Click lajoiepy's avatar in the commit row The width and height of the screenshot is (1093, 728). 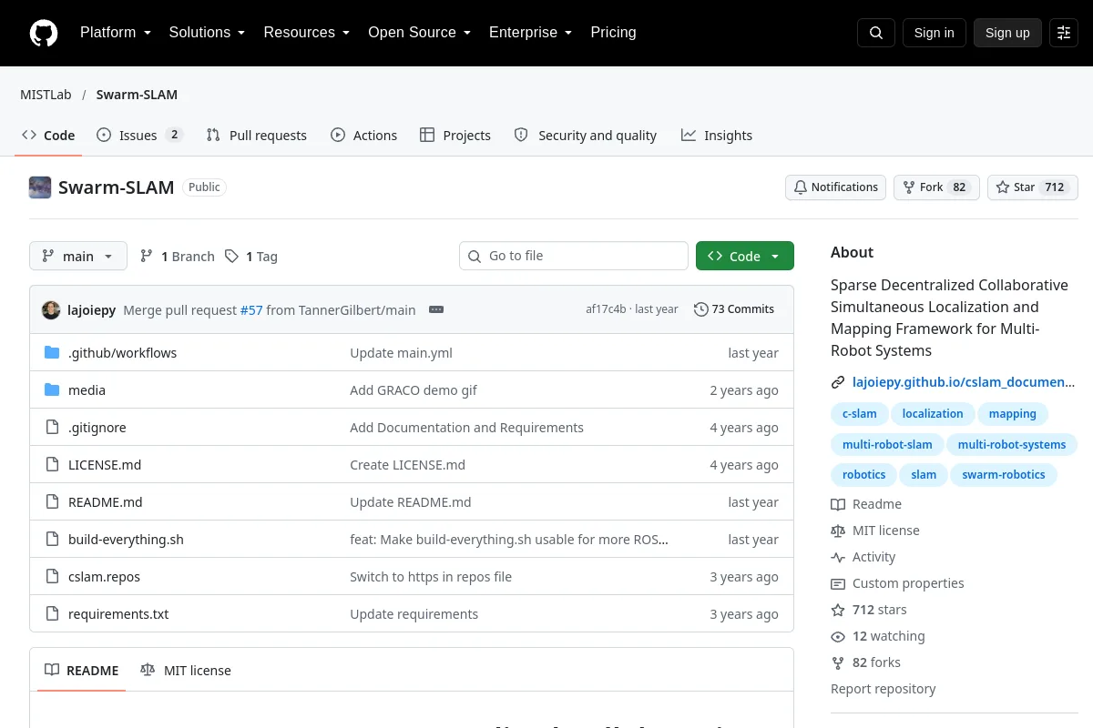(x=51, y=309)
